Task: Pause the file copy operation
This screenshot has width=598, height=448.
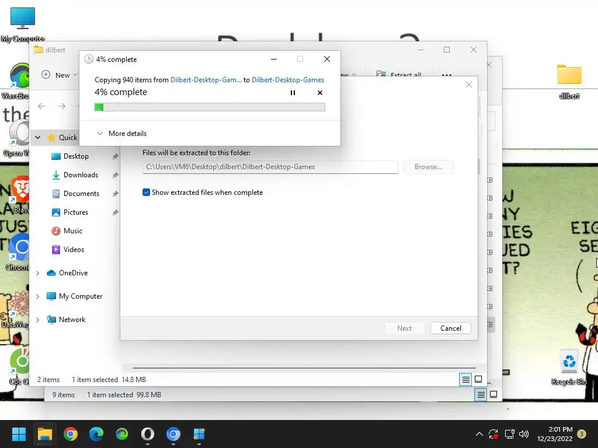Action: [x=293, y=93]
